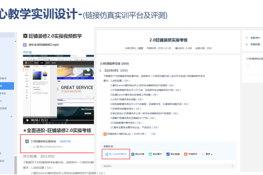Play the video with the play button
263x175 pixels.
point(28,120)
